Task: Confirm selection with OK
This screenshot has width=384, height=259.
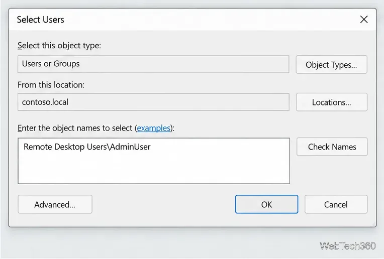Action: pyautogui.click(x=266, y=204)
